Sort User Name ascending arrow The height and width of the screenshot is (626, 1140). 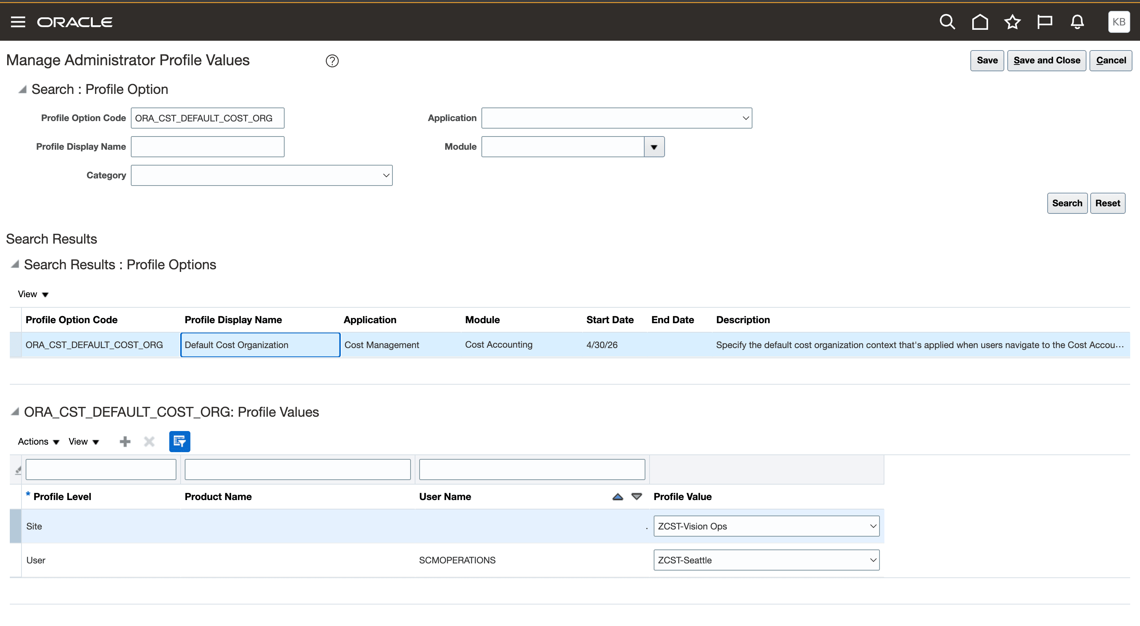[618, 497]
